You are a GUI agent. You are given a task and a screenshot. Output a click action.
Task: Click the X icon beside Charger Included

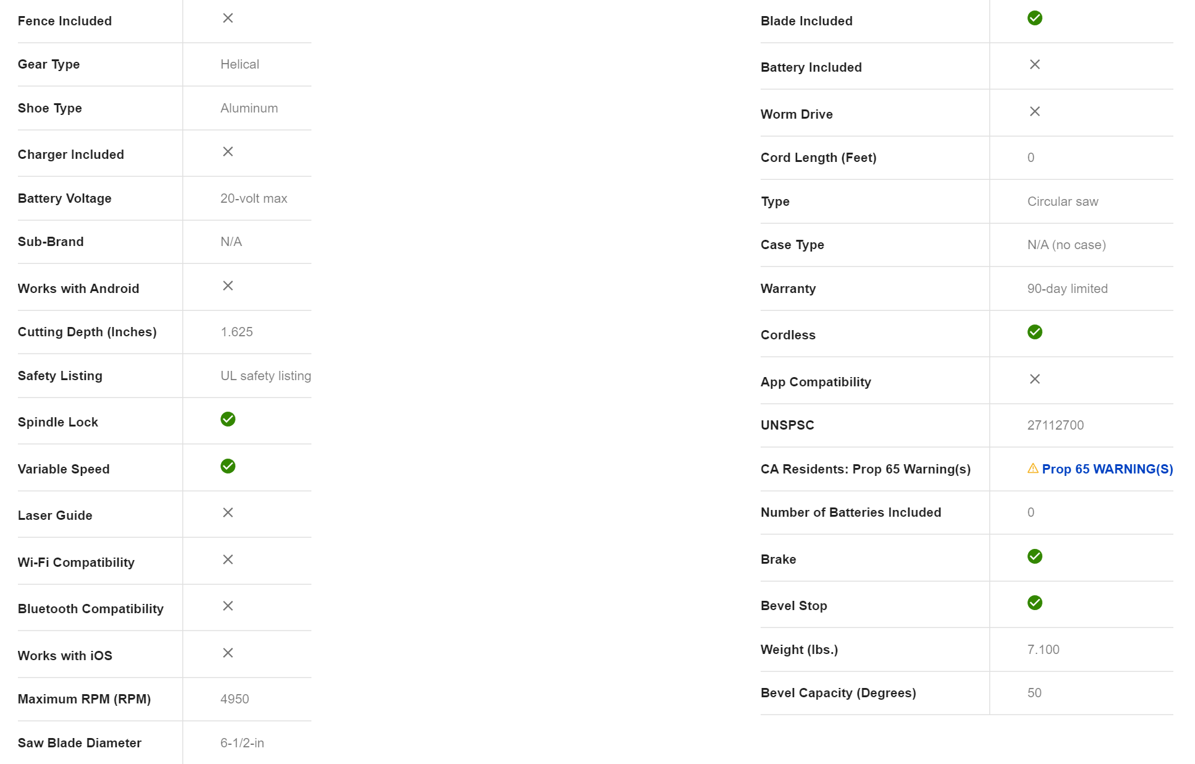pyautogui.click(x=228, y=152)
